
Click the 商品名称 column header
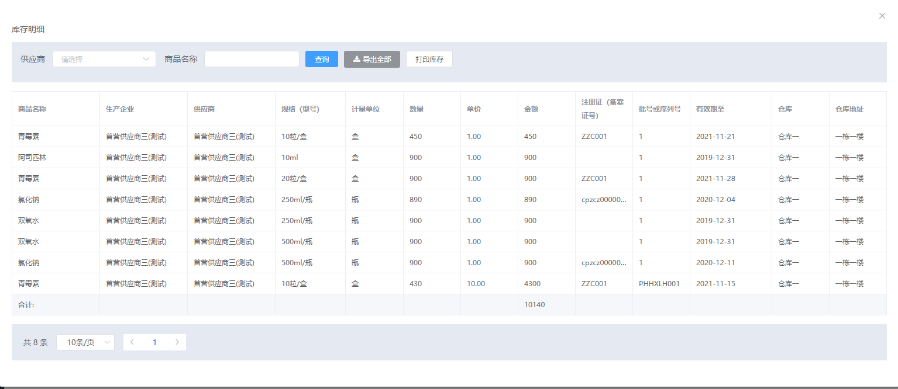pyautogui.click(x=32, y=109)
